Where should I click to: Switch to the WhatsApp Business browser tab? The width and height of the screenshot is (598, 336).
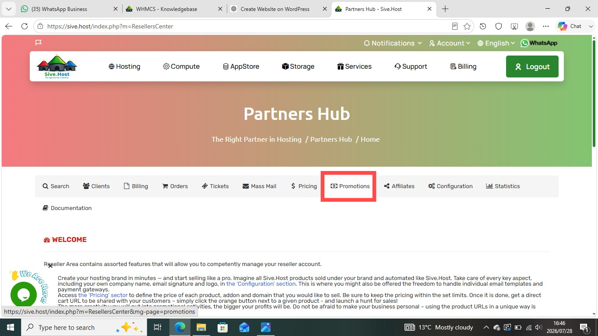coord(69,9)
